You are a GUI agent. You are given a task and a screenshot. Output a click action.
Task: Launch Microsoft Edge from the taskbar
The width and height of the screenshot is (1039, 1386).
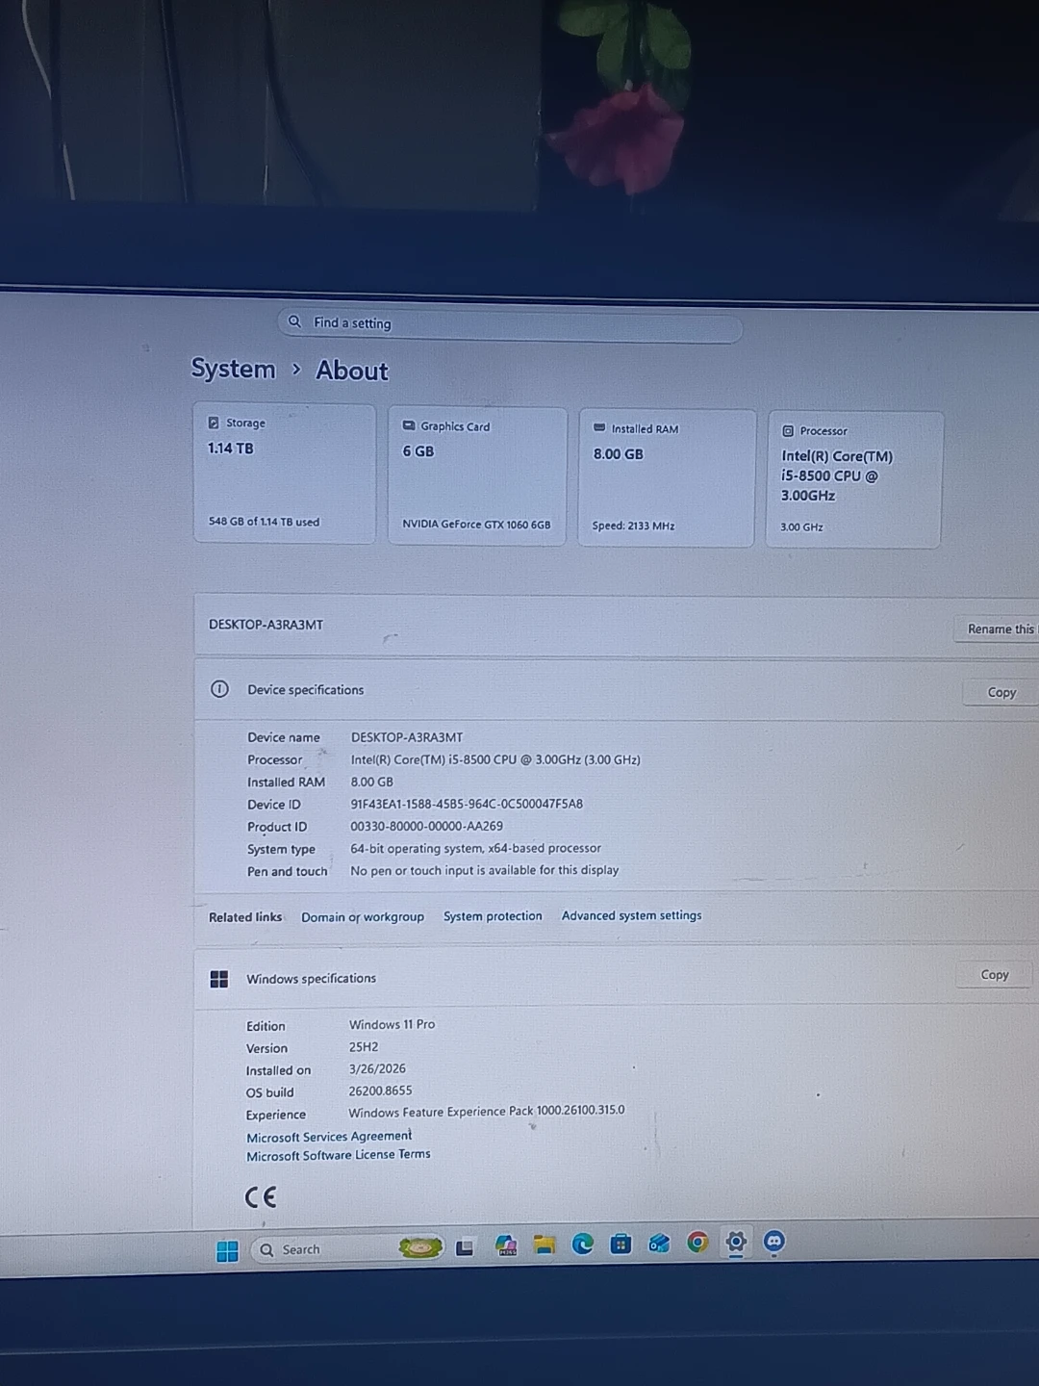pyautogui.click(x=583, y=1244)
